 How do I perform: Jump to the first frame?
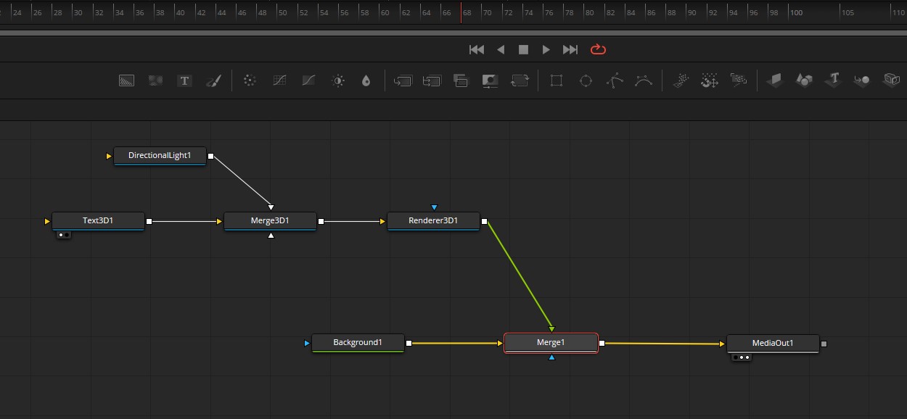(477, 49)
